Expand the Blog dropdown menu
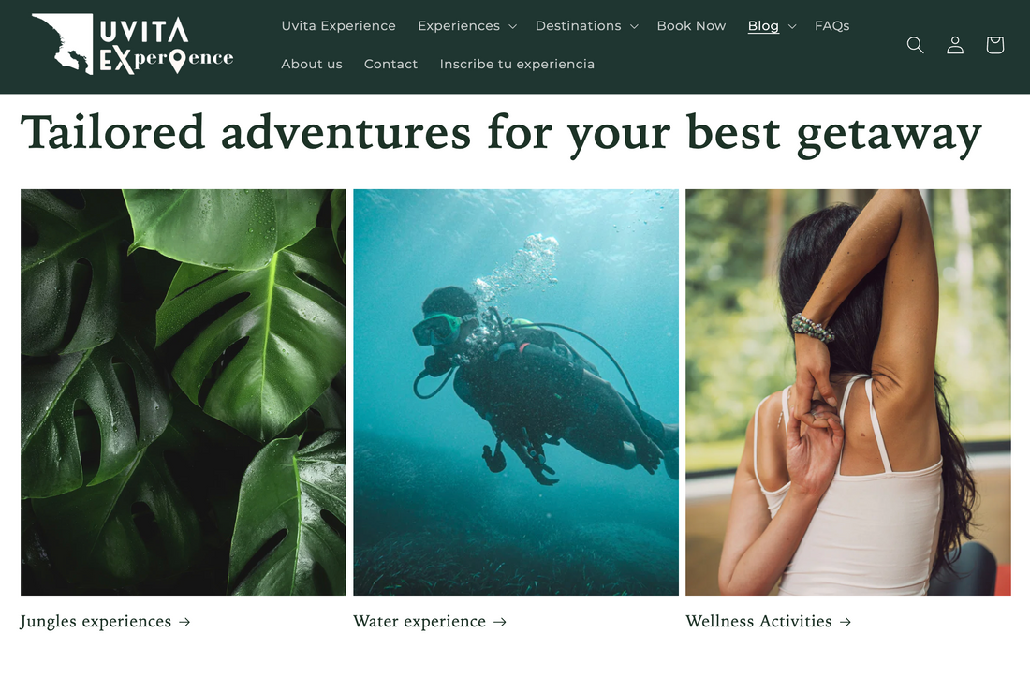The width and height of the screenshot is (1030, 678). 772,25
